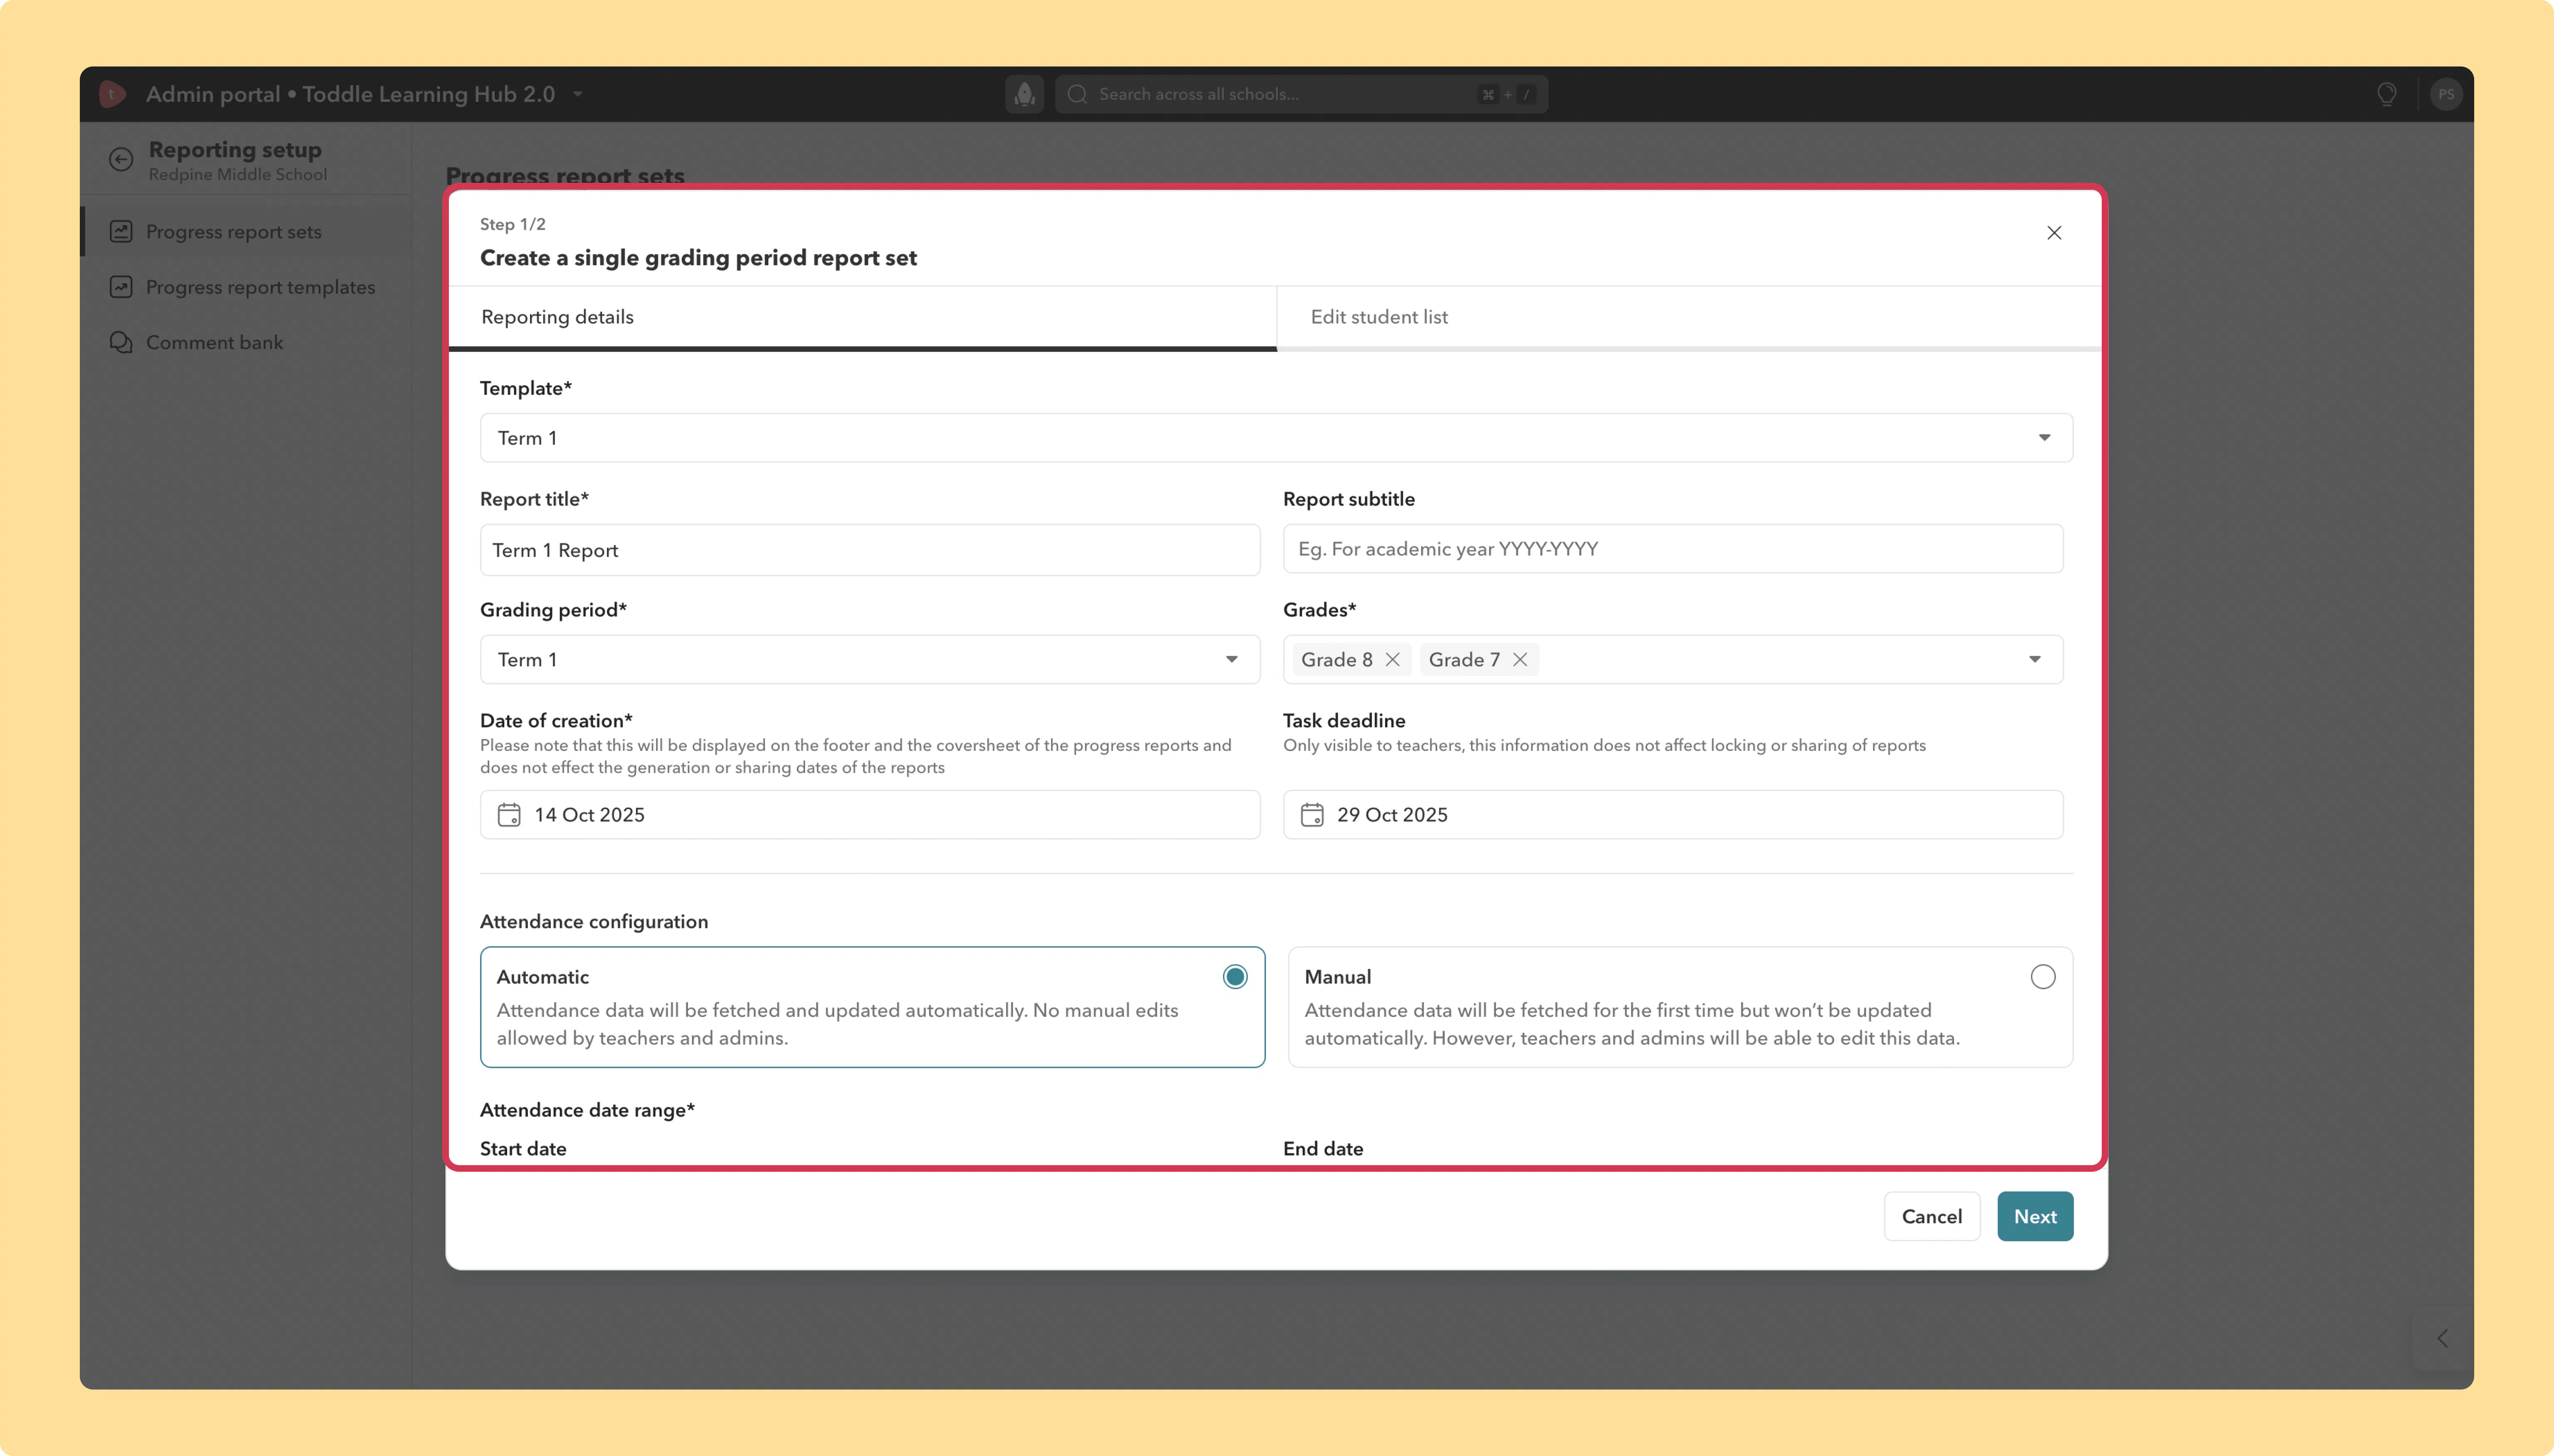Click the 29 Oct 2025 deadline field
The width and height of the screenshot is (2554, 1456).
pos(1673,815)
